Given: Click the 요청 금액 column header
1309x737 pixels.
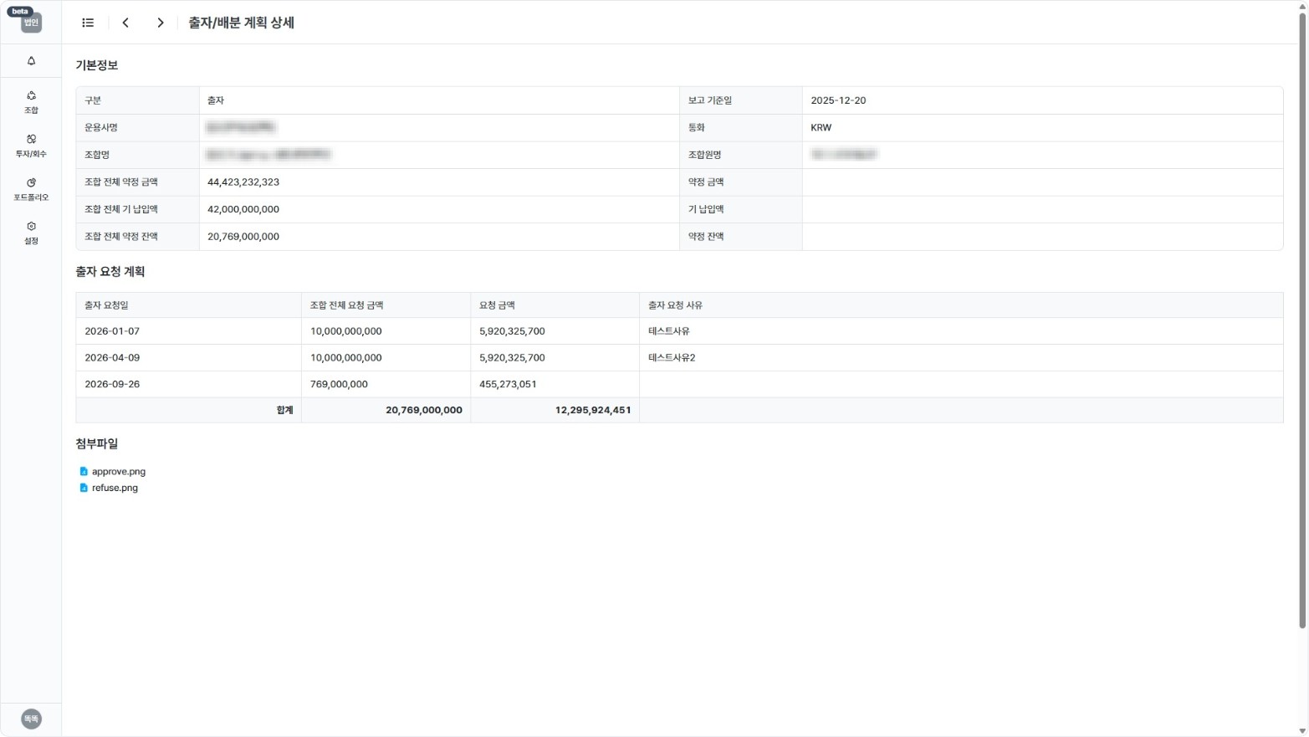Looking at the screenshot, I should point(497,305).
